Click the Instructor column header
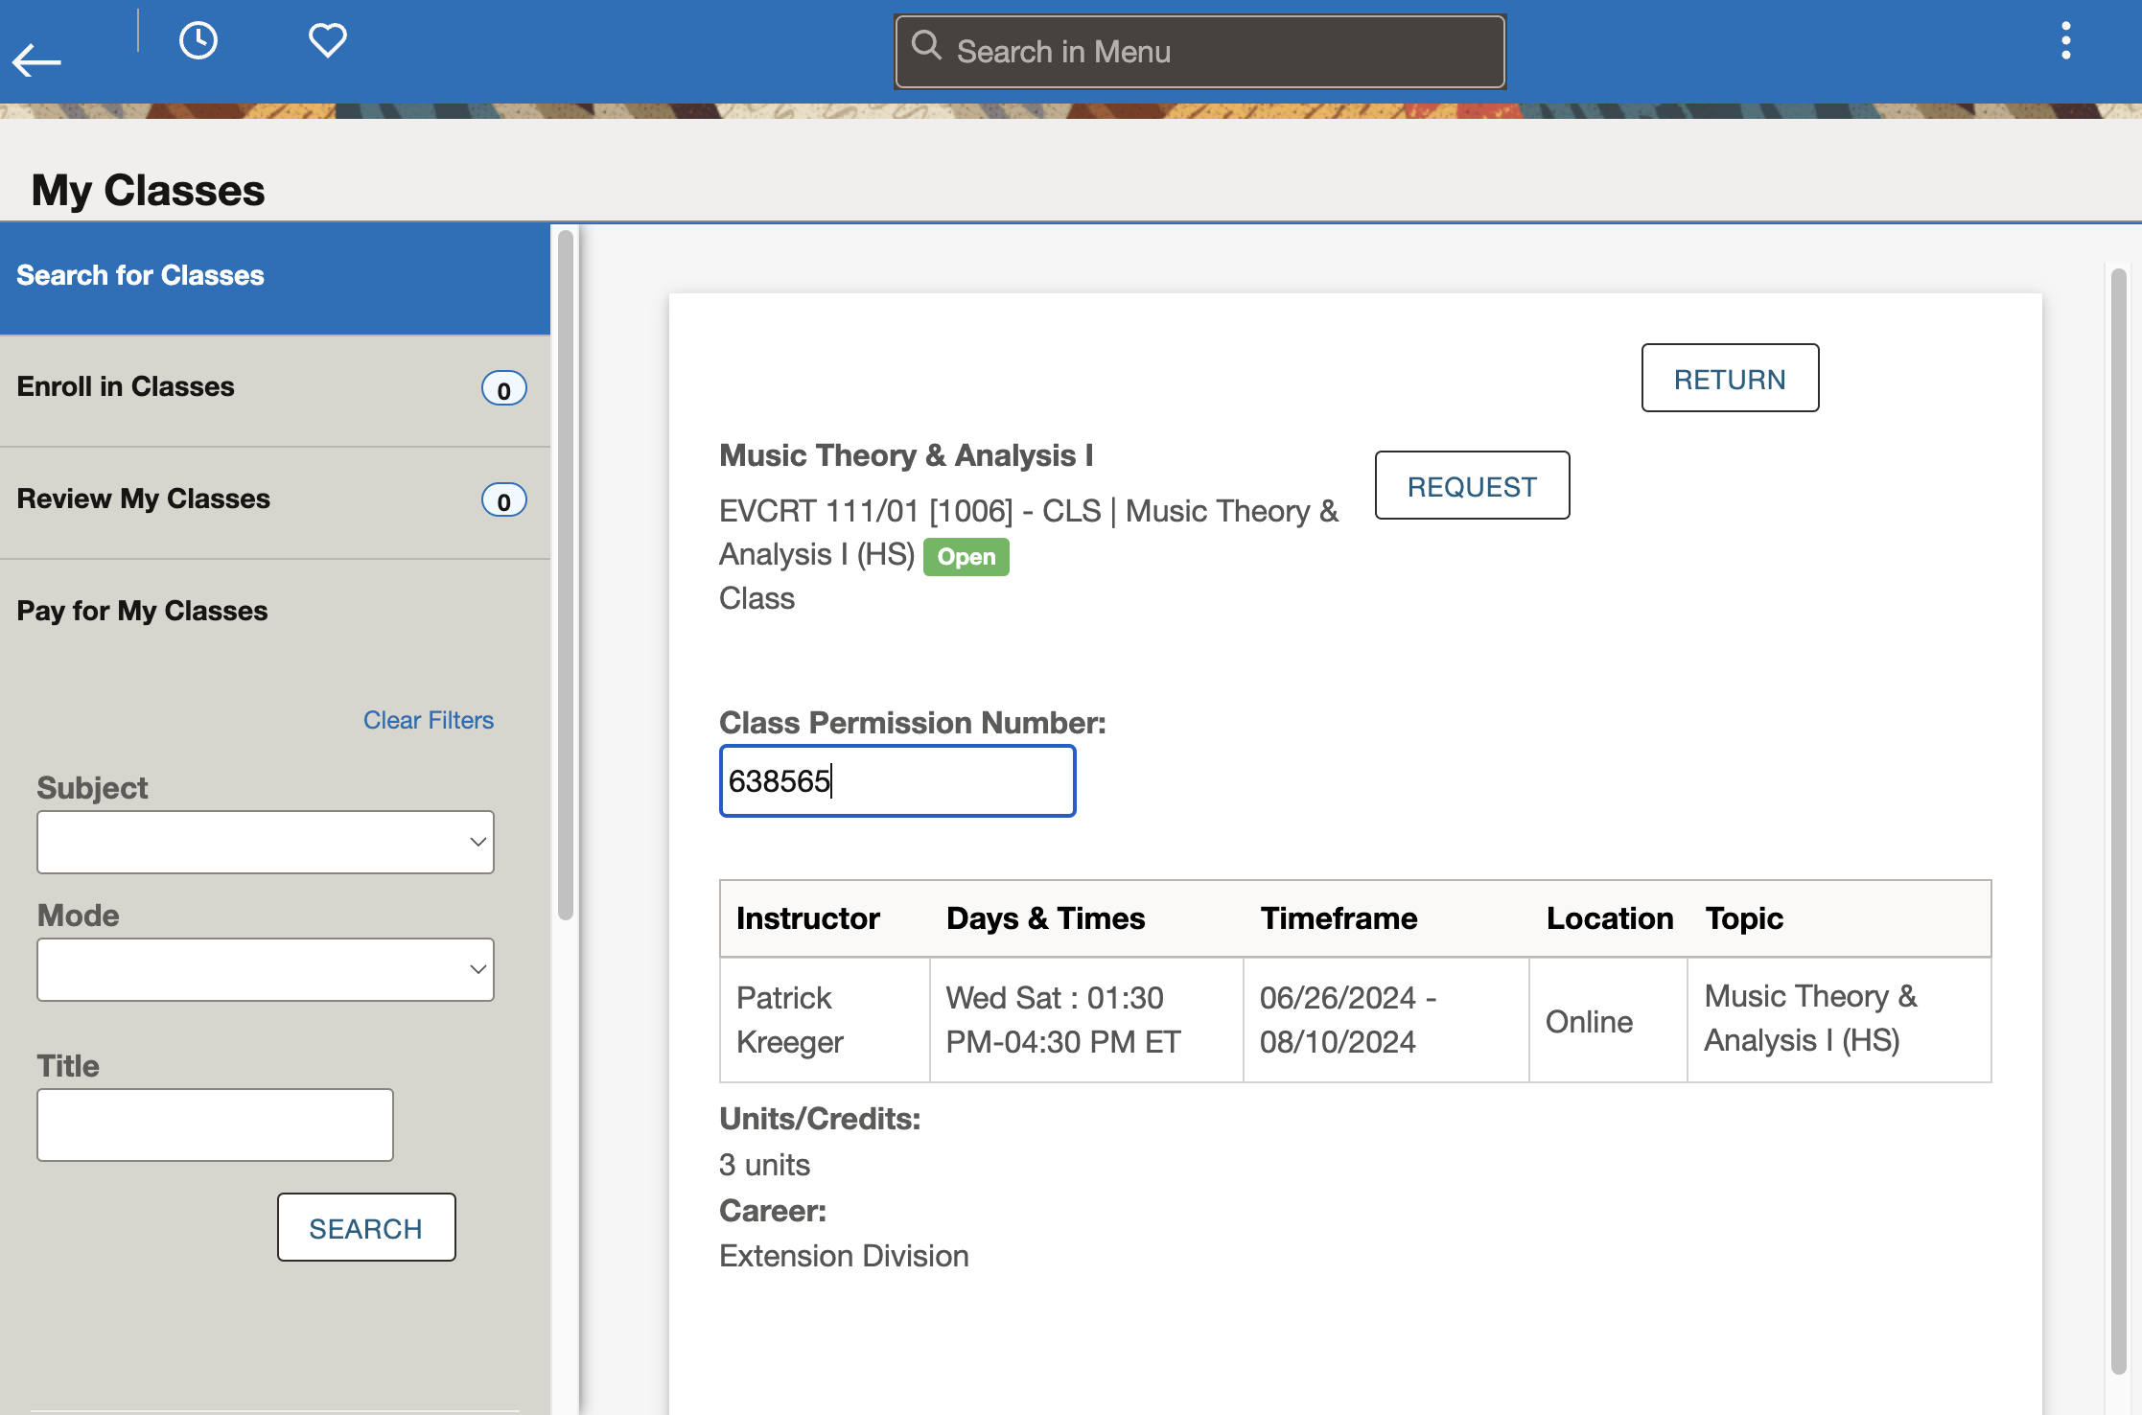Viewport: 2142px width, 1415px height. pyautogui.click(x=807, y=918)
